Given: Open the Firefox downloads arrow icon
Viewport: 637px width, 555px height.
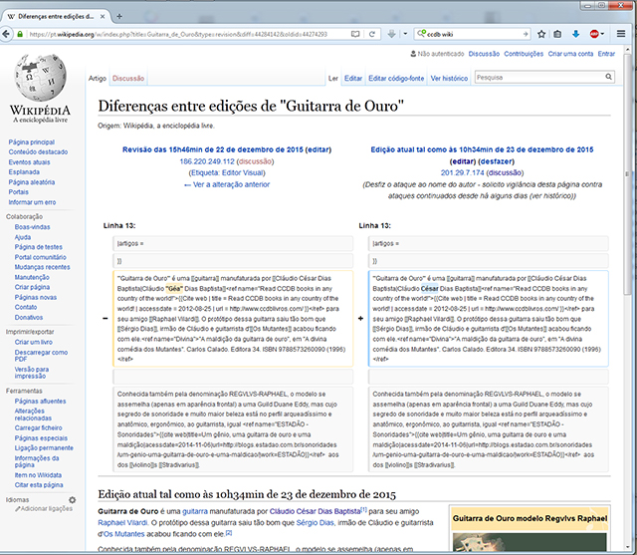Looking at the screenshot, I should [575, 33].
